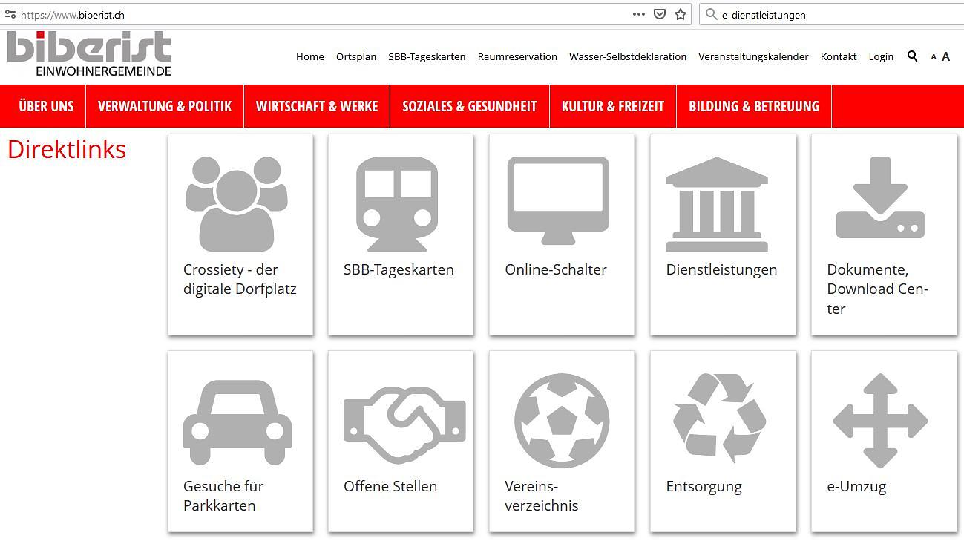Screen dimensions: 964x541
Task: Bookmark this page with the star icon
Action: click(x=681, y=14)
